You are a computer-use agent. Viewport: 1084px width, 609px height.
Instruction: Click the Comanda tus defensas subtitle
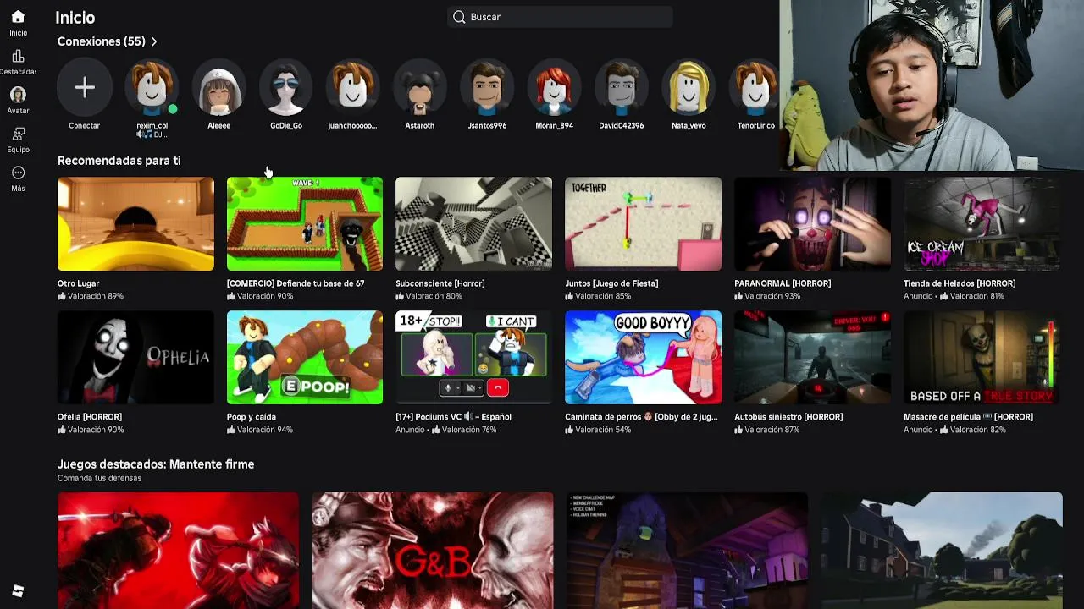pos(99,478)
